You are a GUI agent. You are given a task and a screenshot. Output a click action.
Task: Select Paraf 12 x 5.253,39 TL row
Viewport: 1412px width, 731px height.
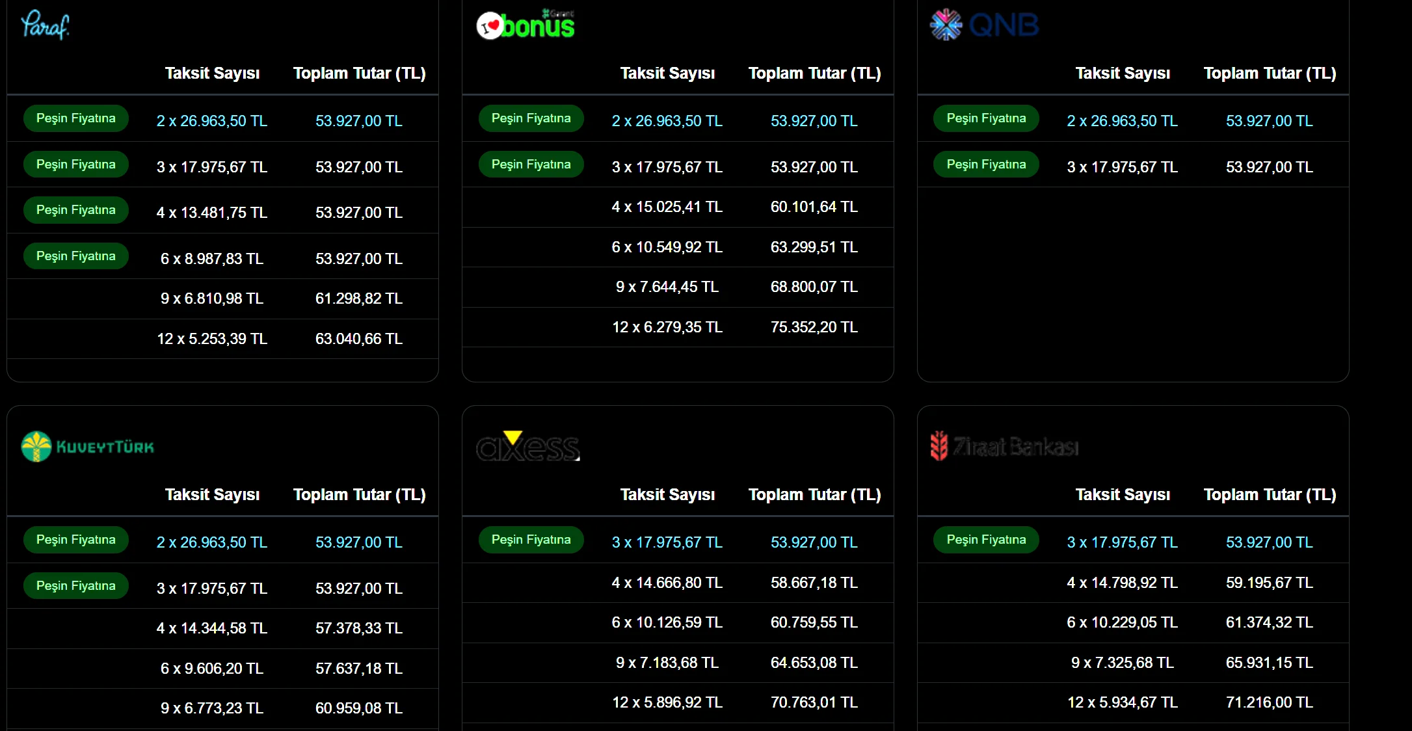pos(212,339)
